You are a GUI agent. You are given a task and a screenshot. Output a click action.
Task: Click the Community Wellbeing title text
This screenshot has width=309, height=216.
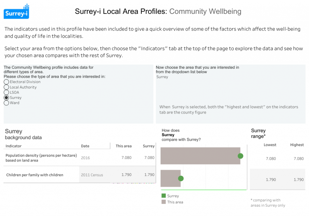click(x=205, y=11)
